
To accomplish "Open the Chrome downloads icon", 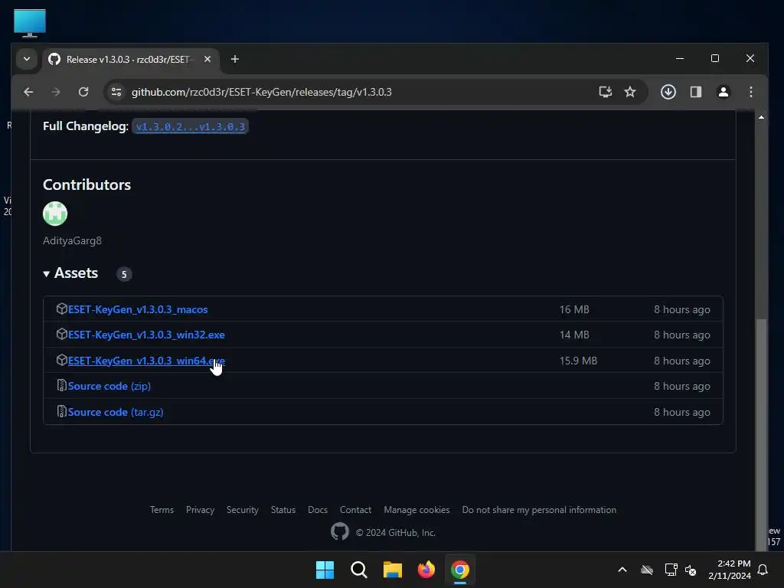I will [x=668, y=92].
